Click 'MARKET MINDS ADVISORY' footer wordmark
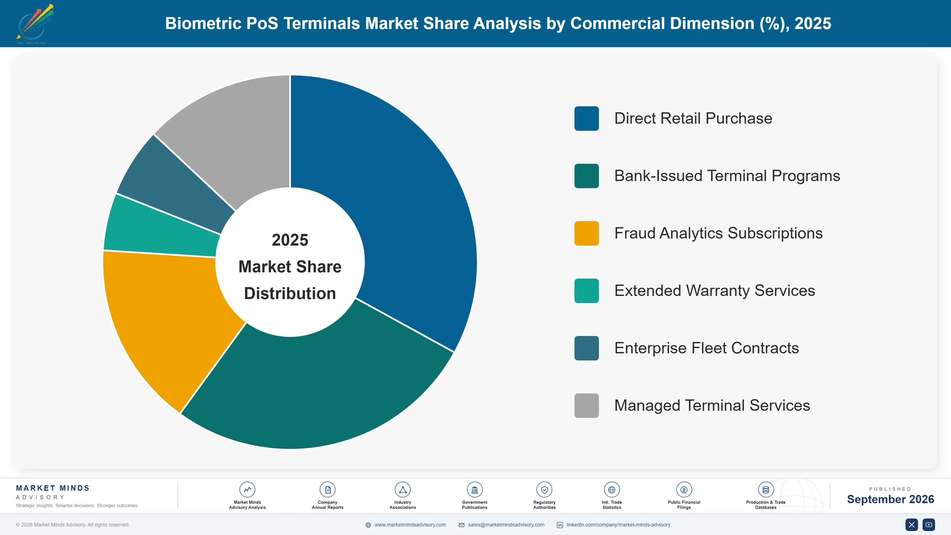 (53, 492)
